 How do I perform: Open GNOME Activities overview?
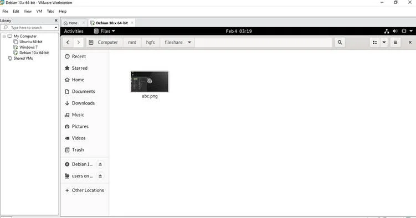coord(74,31)
